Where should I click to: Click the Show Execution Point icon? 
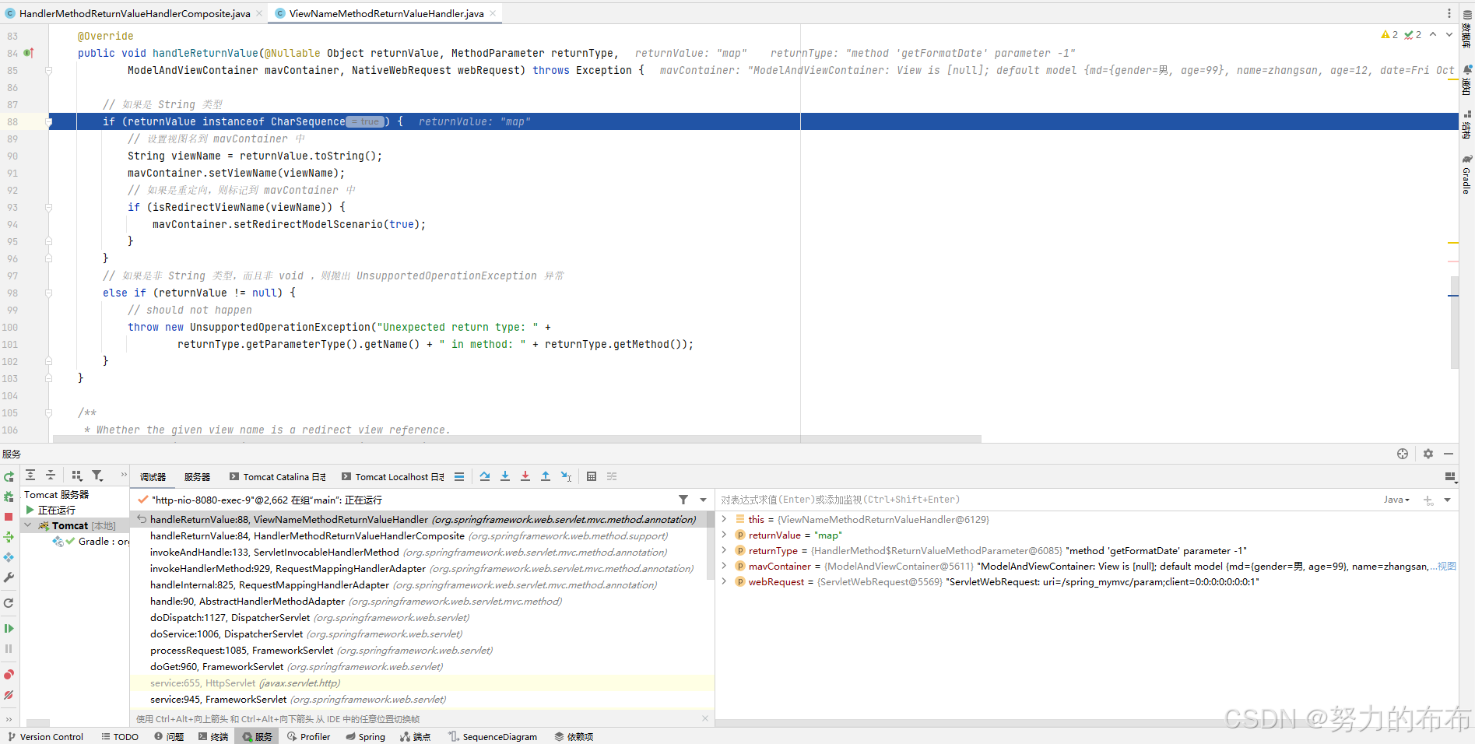coord(459,476)
